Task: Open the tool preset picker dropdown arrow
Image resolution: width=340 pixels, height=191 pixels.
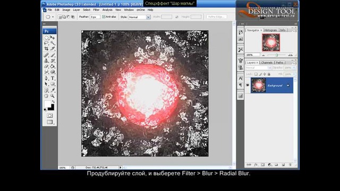Action: [53, 17]
